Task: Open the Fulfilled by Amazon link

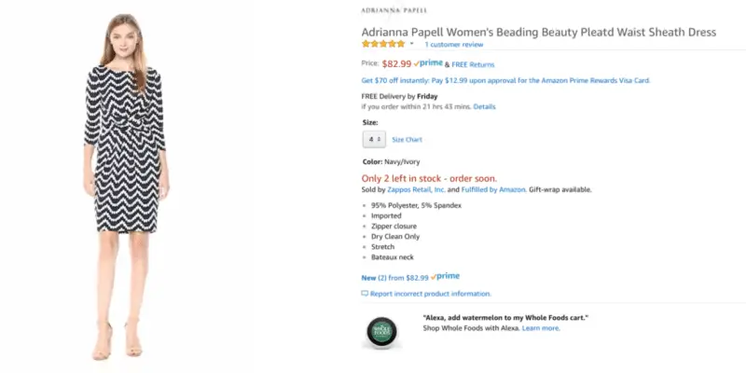Action: (493, 189)
